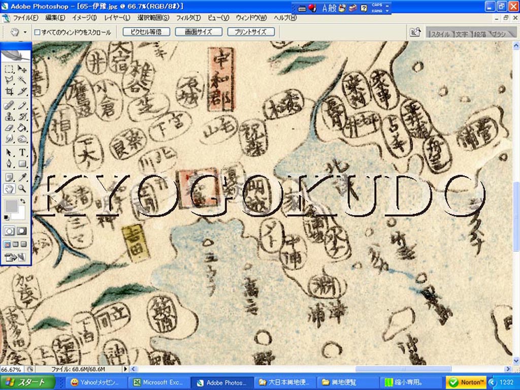Open the 文字 palette tab

pos(462,34)
